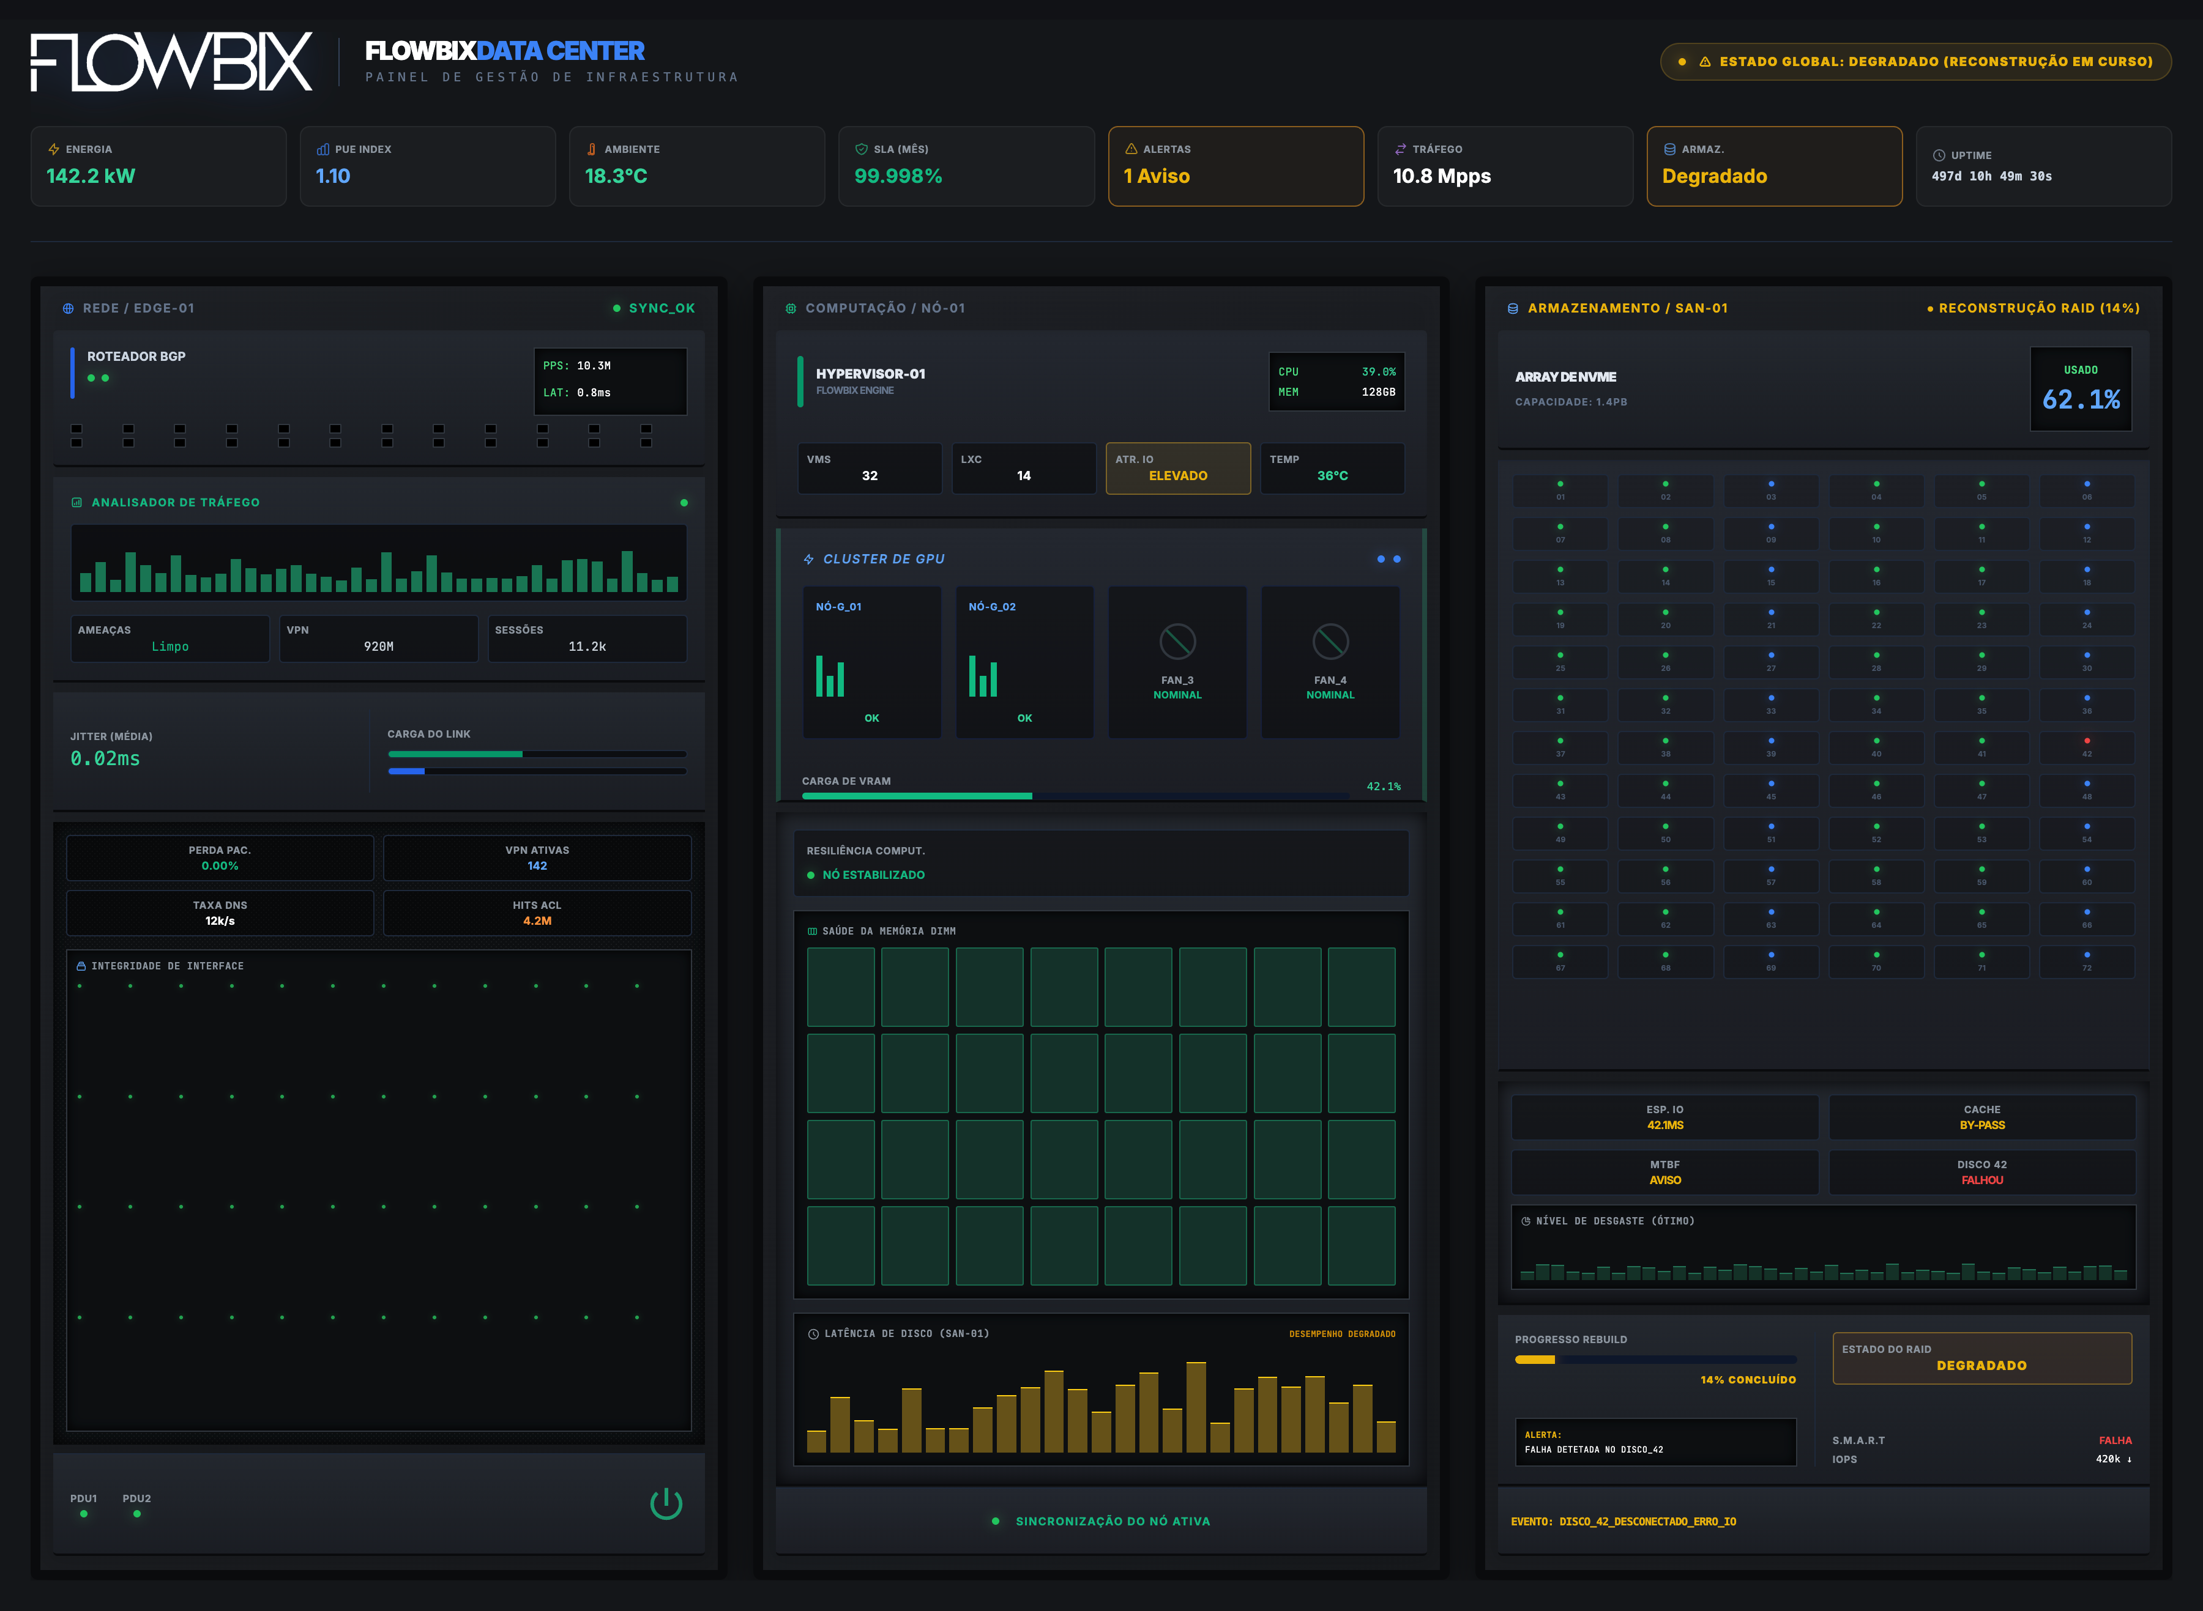Click the Desempenho Degradado label
The height and width of the screenshot is (1611, 2203).
tap(1341, 1334)
